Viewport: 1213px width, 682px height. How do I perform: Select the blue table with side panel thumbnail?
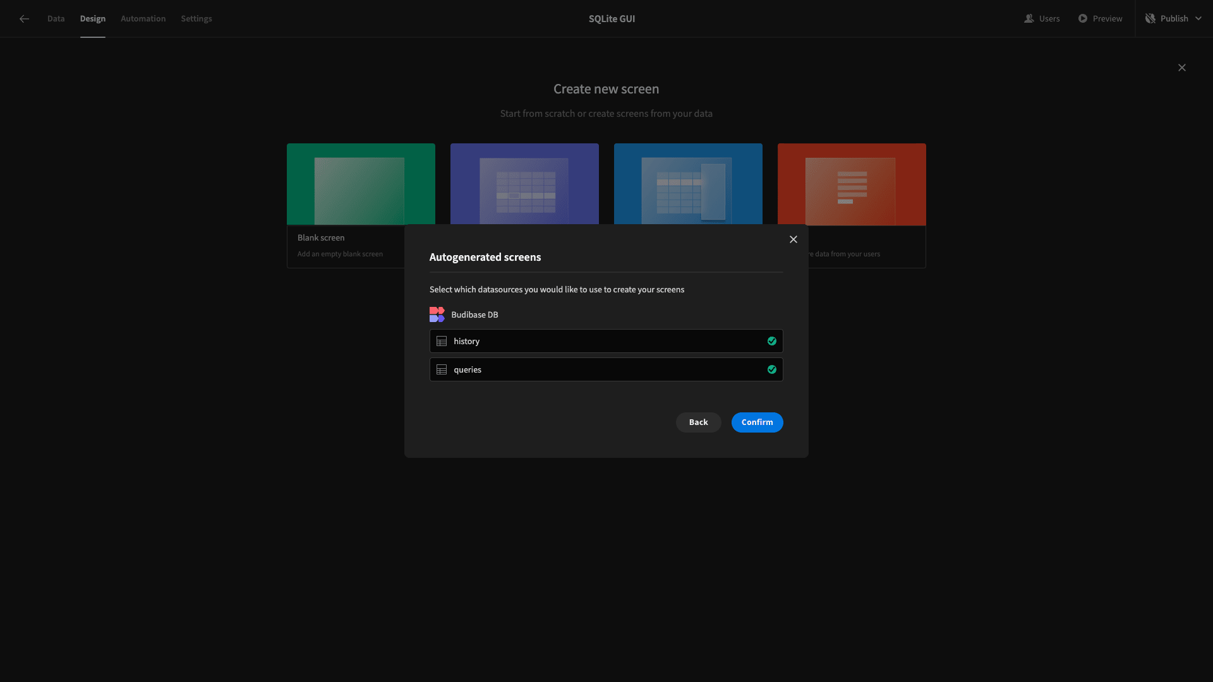tap(688, 184)
